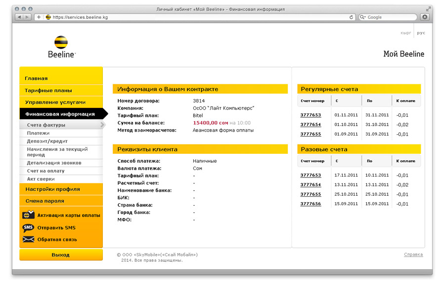Viewport: 442px width, 283px height.
Task: Click the Google search field
Action: click(388, 17)
